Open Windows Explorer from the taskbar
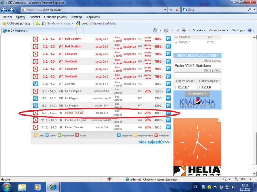 [x=22, y=187]
